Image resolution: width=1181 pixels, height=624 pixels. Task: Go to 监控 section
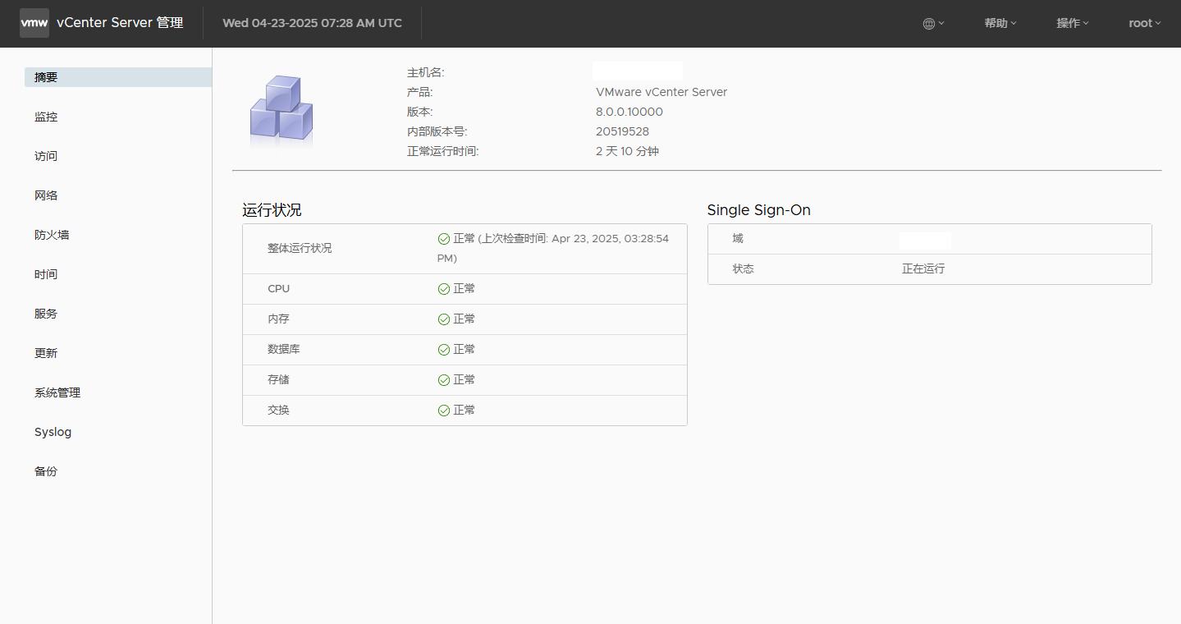[46, 117]
